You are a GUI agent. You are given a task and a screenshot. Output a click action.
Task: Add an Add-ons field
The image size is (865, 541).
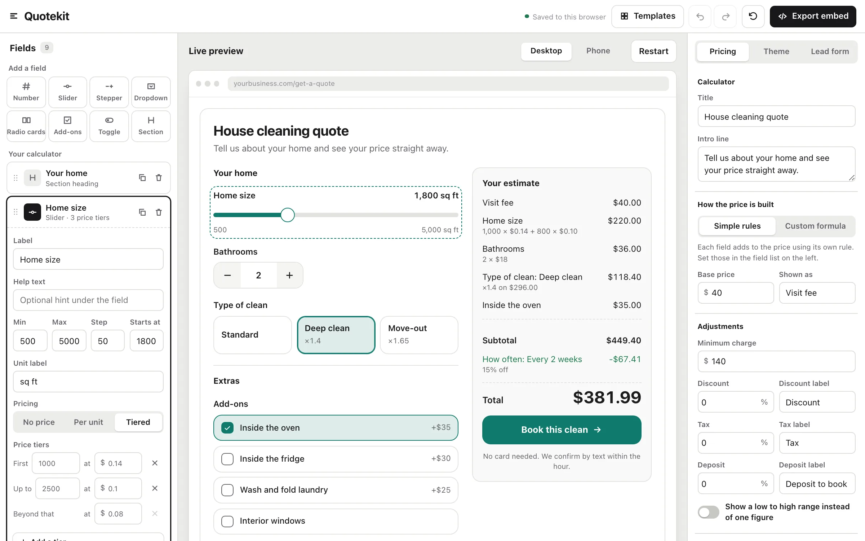pos(68,126)
